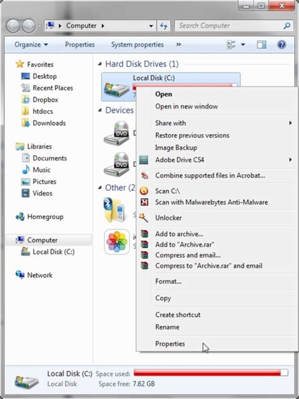Choose Restore previous versions
This screenshot has width=299, height=399.
coord(192,135)
